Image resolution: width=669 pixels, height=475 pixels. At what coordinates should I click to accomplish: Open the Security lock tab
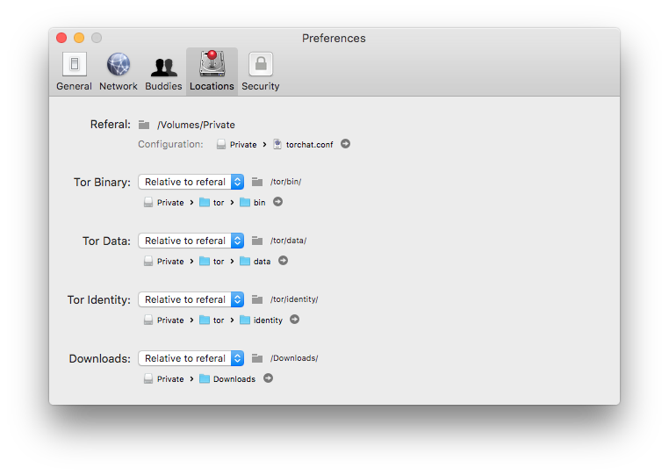click(260, 71)
